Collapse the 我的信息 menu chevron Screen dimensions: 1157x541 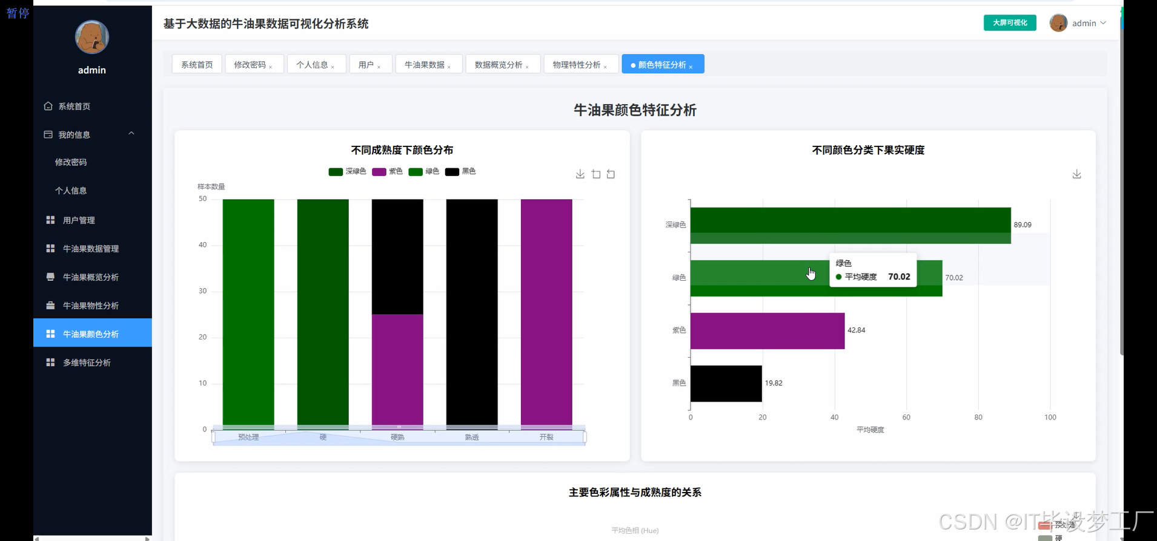(x=131, y=134)
